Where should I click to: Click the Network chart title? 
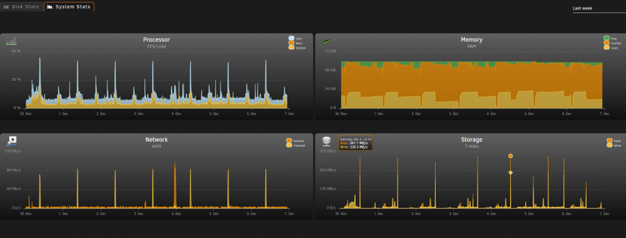pos(156,140)
